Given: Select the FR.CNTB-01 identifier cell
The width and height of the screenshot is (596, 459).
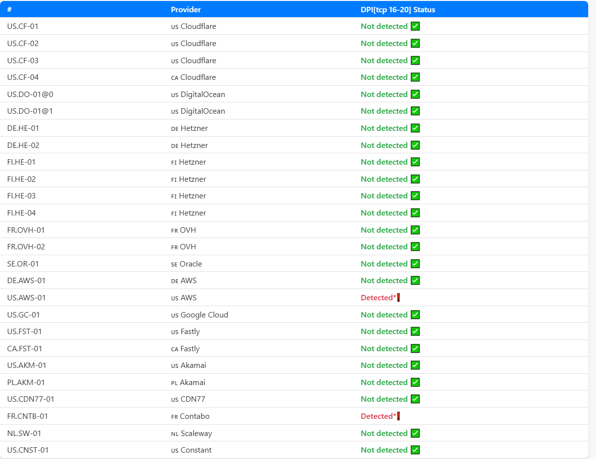Looking at the screenshot, I should click(27, 416).
